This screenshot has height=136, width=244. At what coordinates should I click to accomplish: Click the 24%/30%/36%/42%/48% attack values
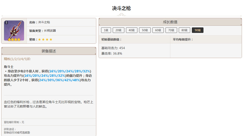59,80
